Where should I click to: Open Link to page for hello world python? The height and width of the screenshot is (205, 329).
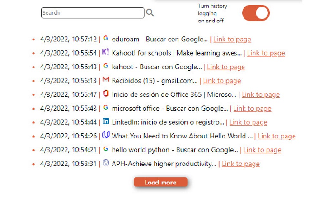pyautogui.click(x=262, y=150)
